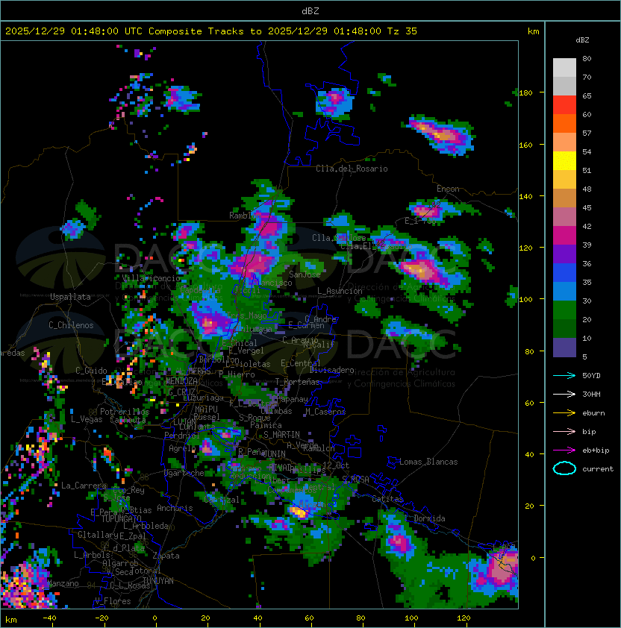Click the 'S_MARTIN' map label
The width and height of the screenshot is (621, 628).
[282, 435]
